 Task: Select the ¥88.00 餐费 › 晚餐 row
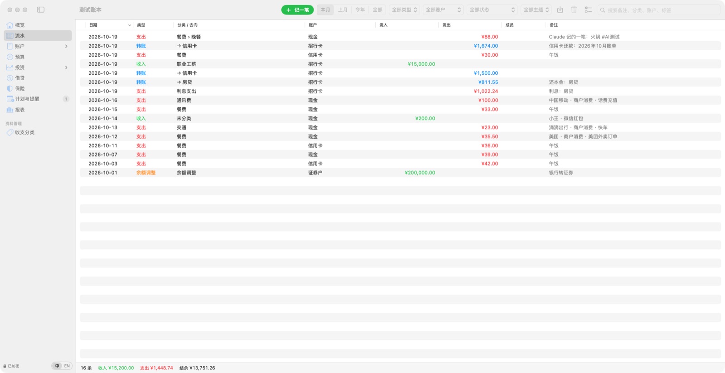(x=401, y=37)
